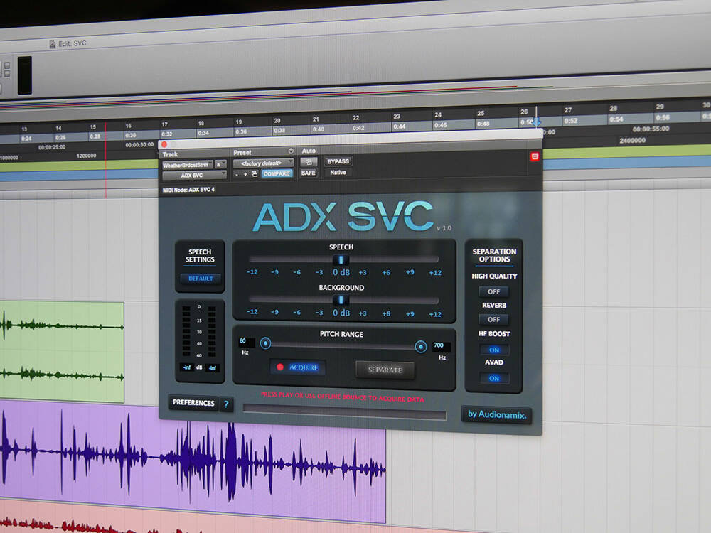The image size is (711, 533).
Task: Click the pitch range low handle knob
Action: pos(266,343)
